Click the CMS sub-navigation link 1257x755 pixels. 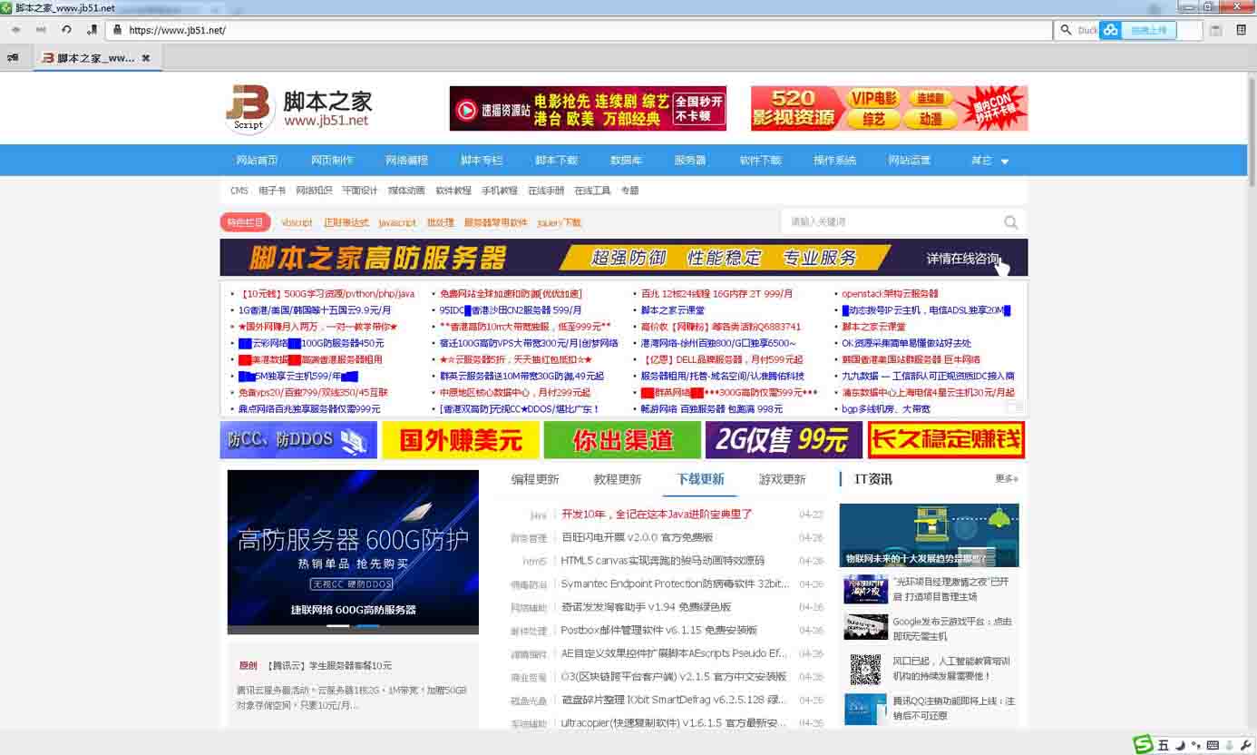tap(239, 191)
